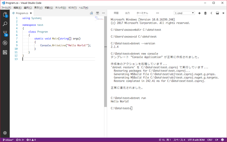The image size is (227, 142).
Task: Show more panel tabs ellipsis
Action: 157,13
